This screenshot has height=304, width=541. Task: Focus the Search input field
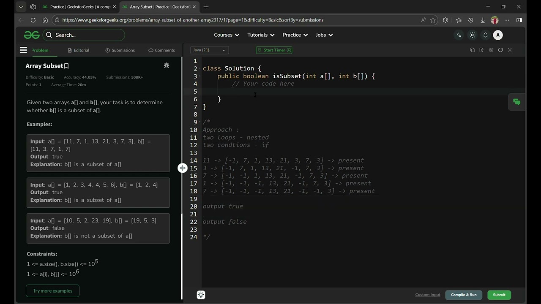[x=84, y=35]
